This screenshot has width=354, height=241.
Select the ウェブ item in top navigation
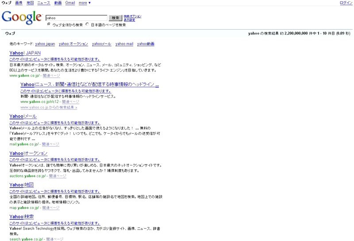tap(6, 3)
